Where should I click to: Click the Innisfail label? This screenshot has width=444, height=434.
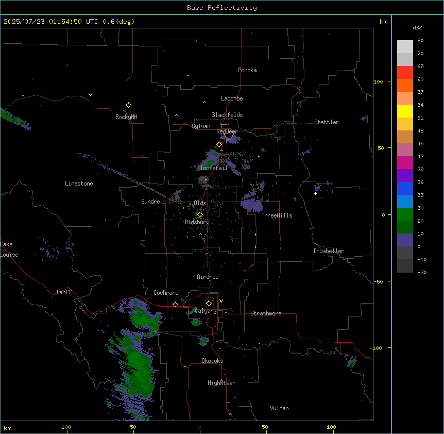click(x=214, y=168)
